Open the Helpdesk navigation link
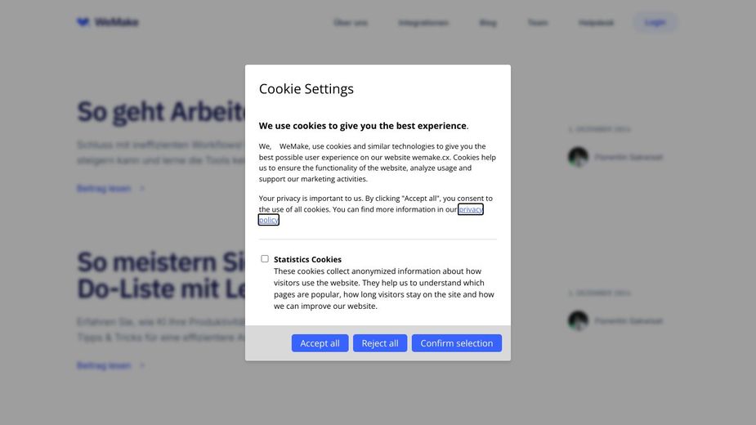Viewport: 756px width, 425px height. pyautogui.click(x=596, y=23)
